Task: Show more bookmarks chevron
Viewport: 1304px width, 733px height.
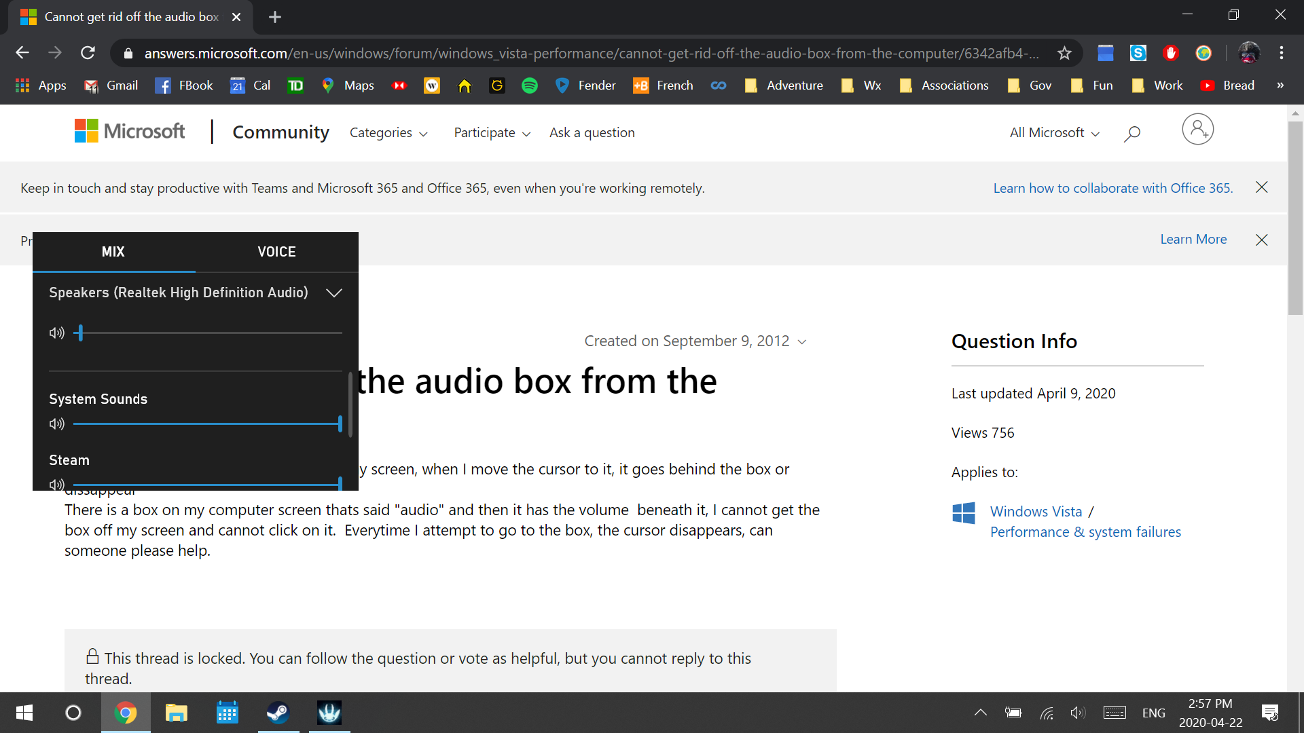Action: point(1280,86)
